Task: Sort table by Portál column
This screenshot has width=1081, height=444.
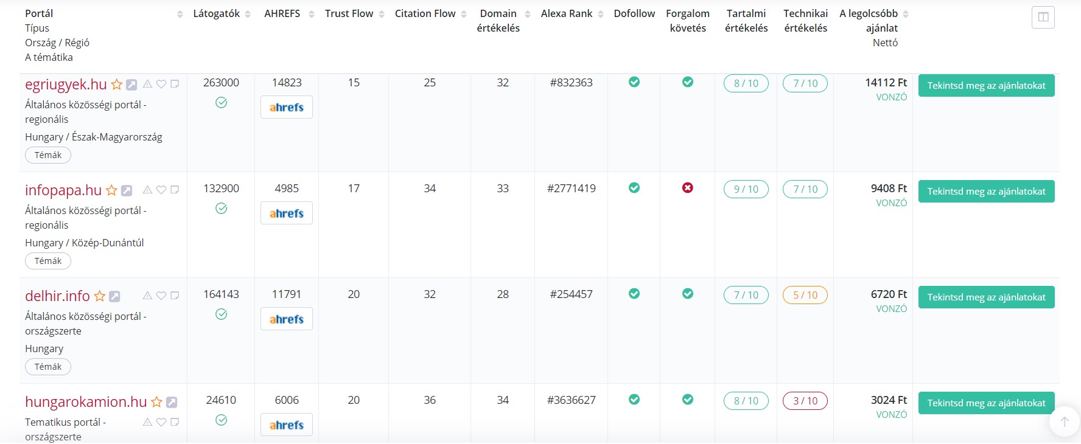Action: click(x=180, y=14)
